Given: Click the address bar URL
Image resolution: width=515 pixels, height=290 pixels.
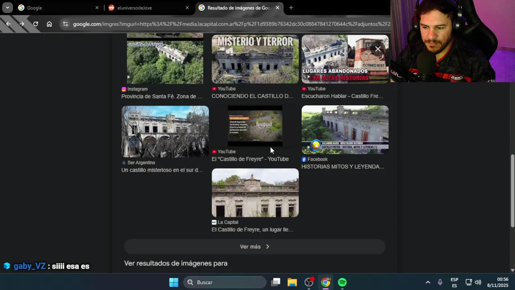Looking at the screenshot, I should click(231, 24).
